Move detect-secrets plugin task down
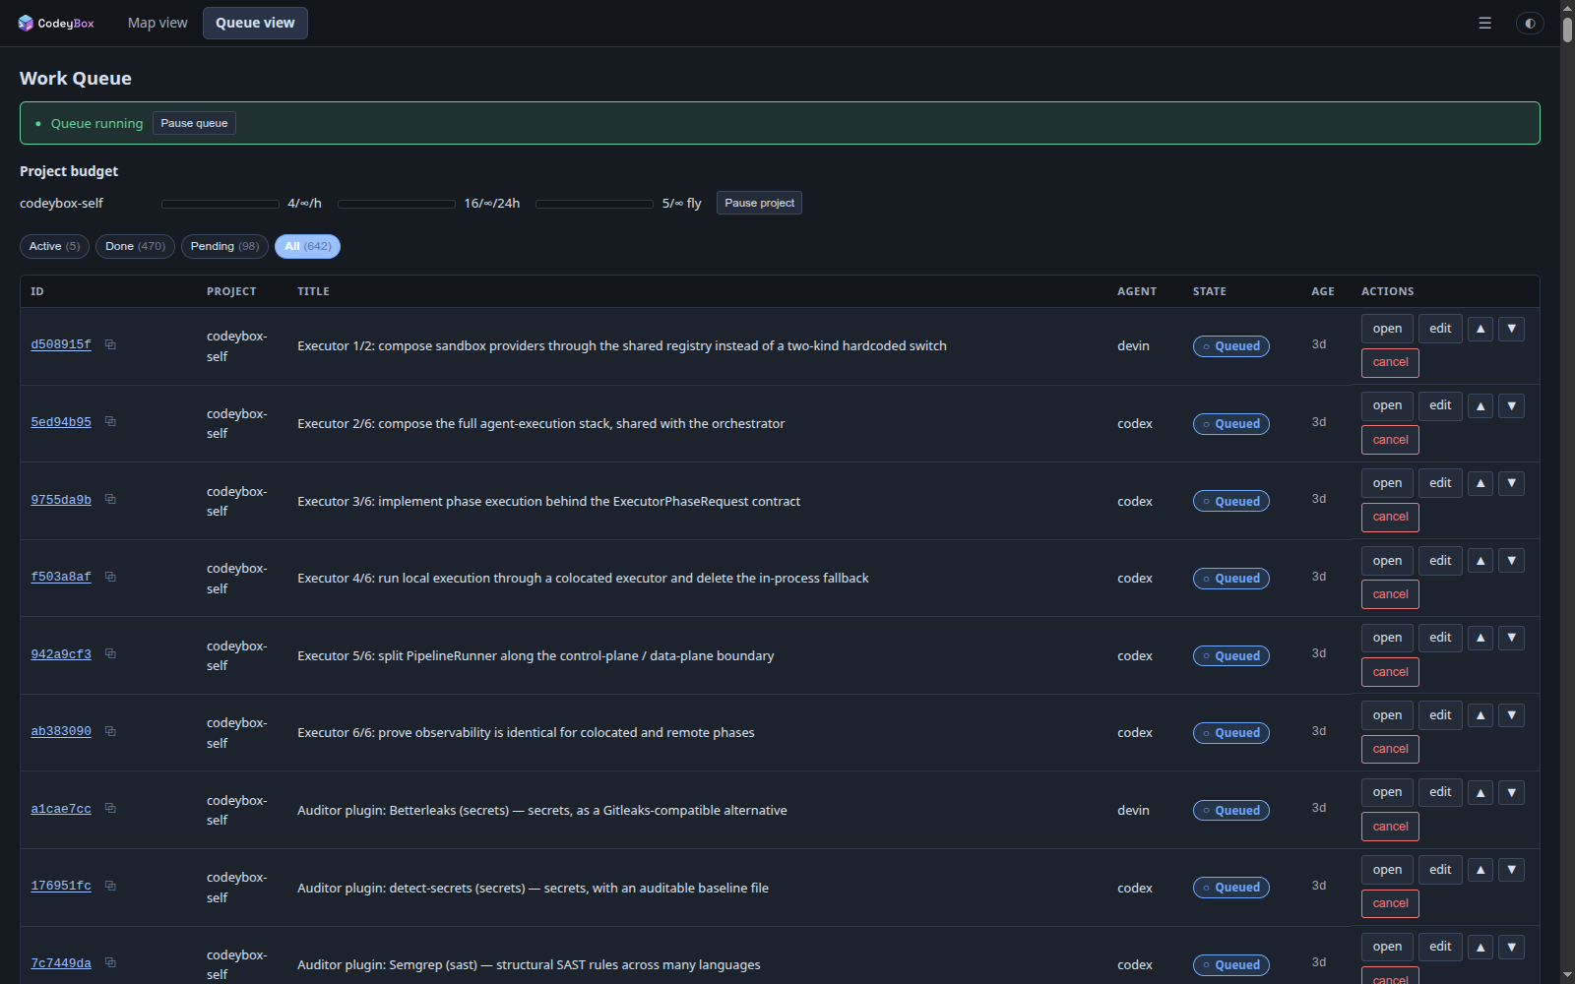Screen dimensions: 1575x984 1512,870
